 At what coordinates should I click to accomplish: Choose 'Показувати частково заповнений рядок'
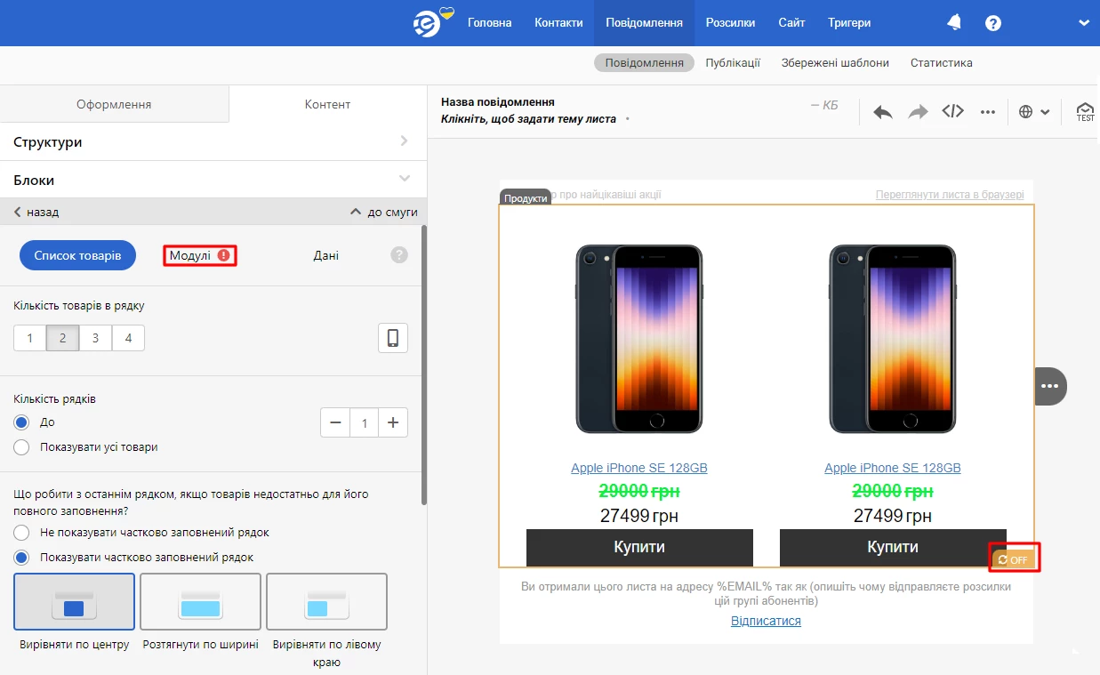[21, 557]
